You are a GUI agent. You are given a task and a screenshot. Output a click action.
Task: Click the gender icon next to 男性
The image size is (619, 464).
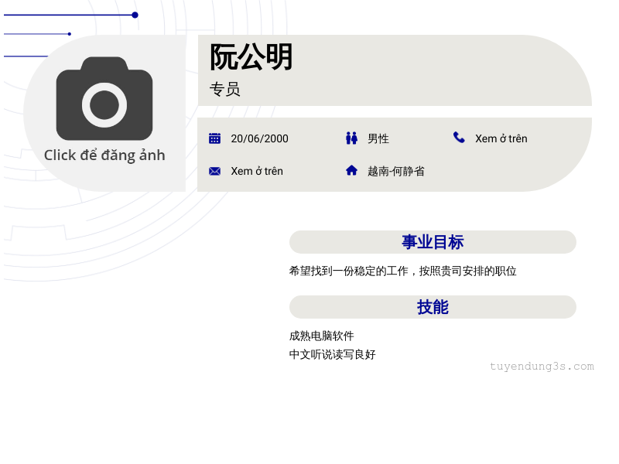click(351, 138)
